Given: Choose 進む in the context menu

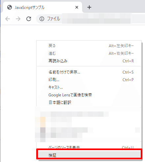Looking at the screenshot, I should pyautogui.click(x=89, y=53).
